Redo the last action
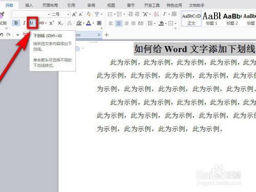This screenshot has width=256, height=192. (x=8, y=35)
